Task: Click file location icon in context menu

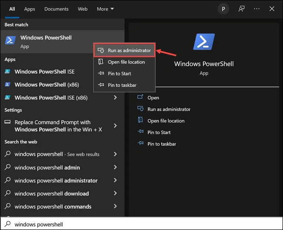Action: tap(101, 62)
